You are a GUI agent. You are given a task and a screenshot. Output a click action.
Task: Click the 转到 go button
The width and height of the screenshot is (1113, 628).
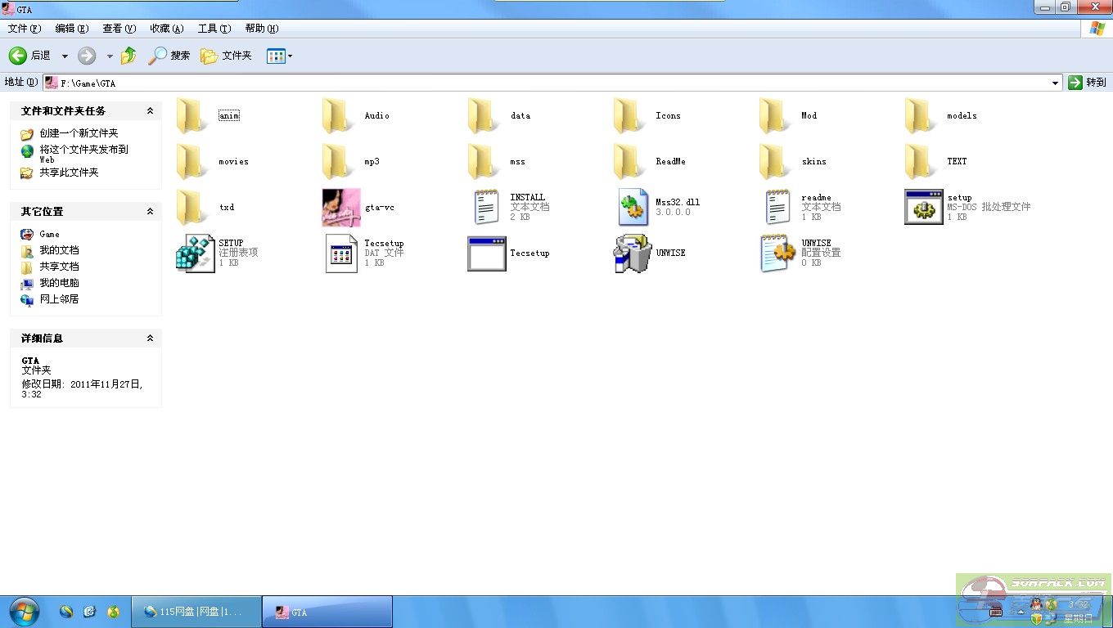[1087, 83]
